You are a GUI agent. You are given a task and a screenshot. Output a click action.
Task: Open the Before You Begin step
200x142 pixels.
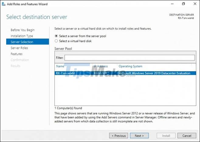22,30
